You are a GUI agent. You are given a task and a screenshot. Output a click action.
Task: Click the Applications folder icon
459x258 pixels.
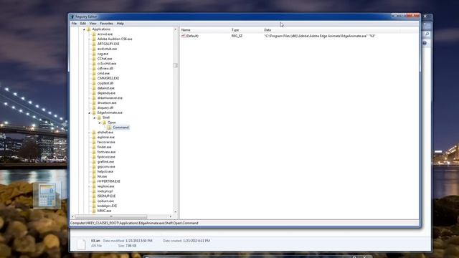88,29
